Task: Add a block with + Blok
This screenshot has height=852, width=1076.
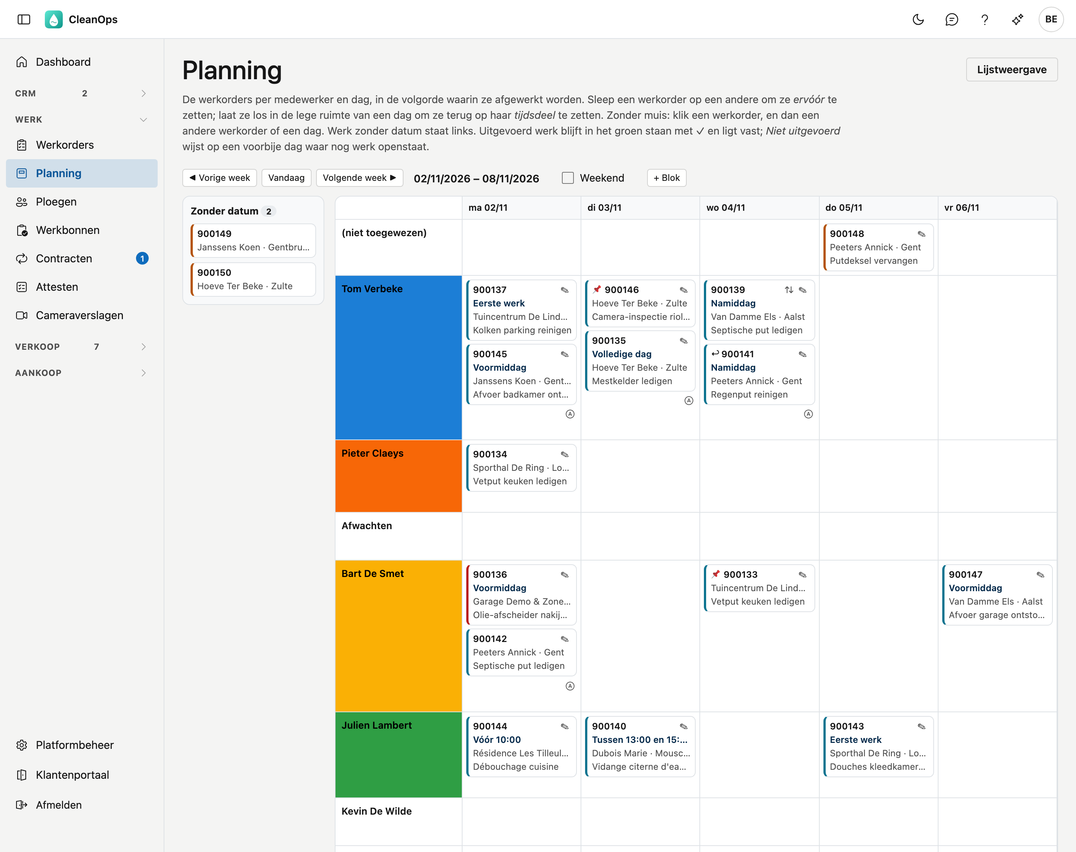Action: pos(667,178)
